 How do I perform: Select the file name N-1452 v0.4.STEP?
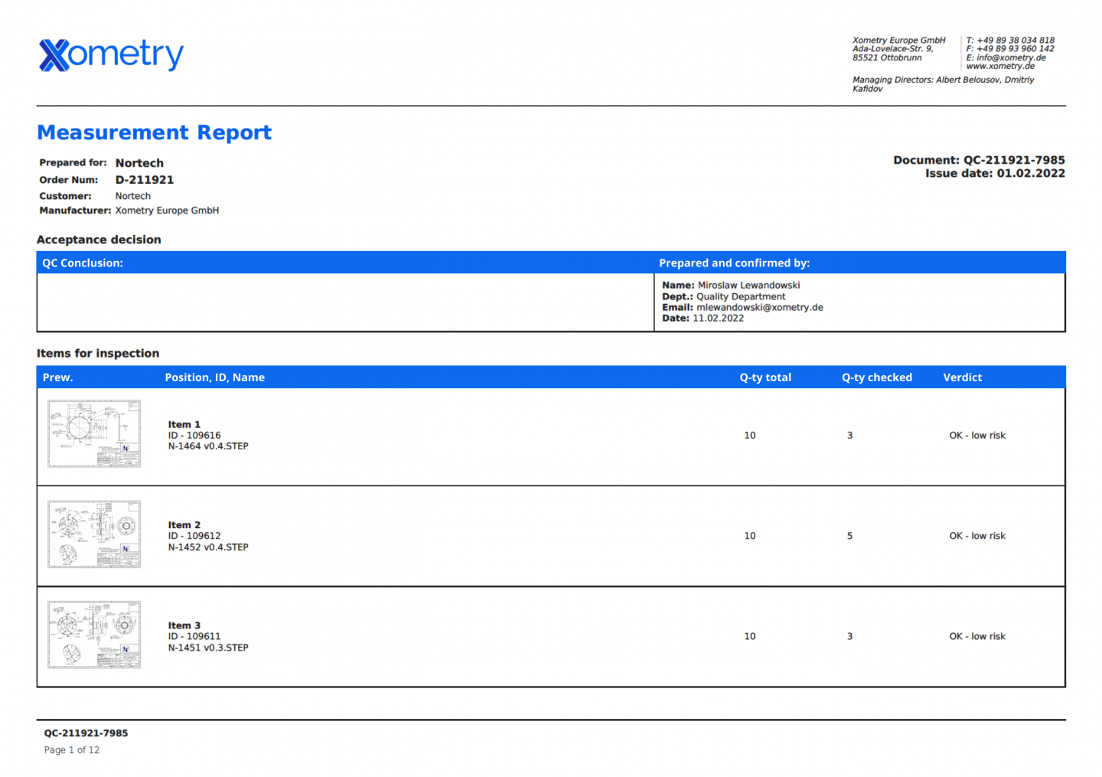(x=208, y=547)
